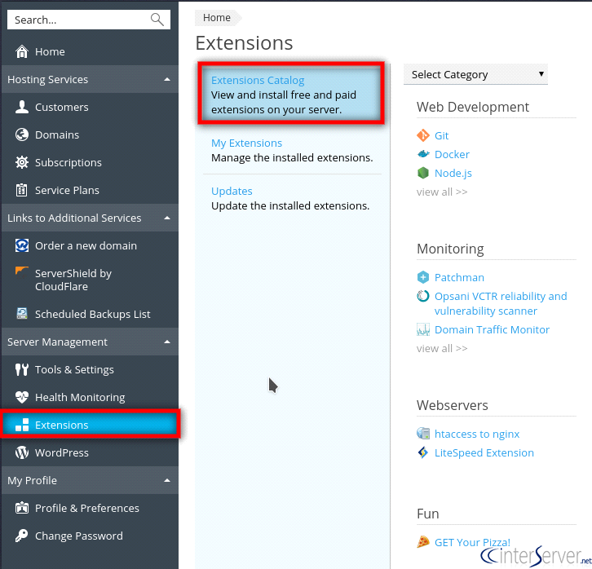
Task: Click the Node.js green hexagon icon
Action: 423,173
